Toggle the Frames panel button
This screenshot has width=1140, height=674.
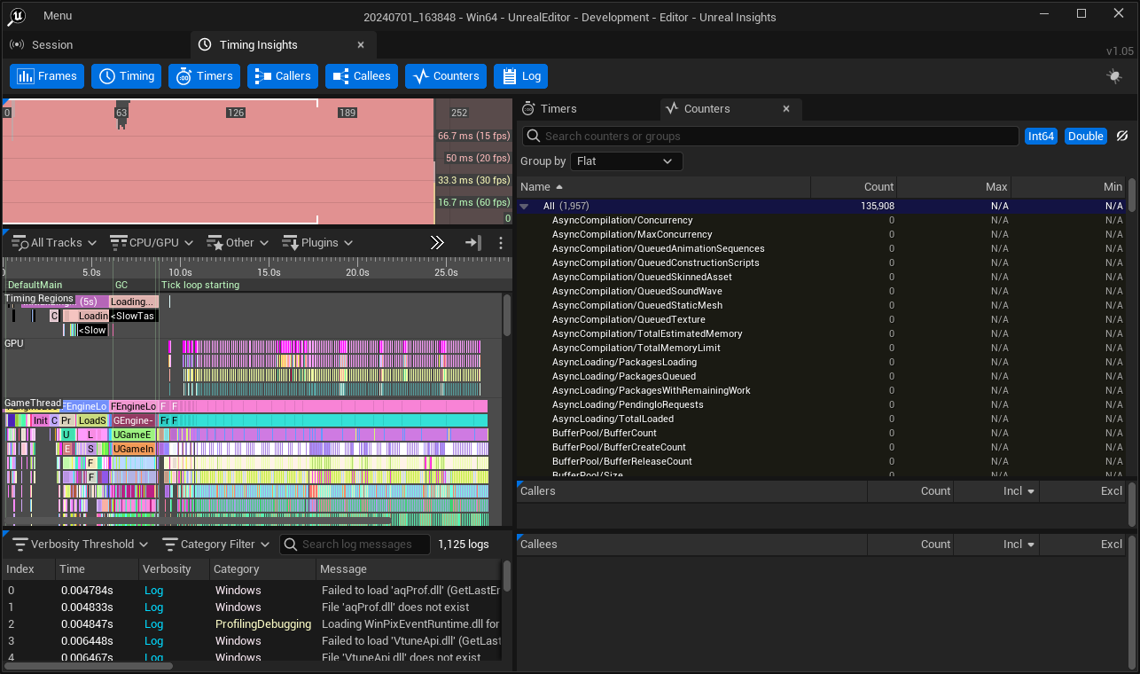tap(47, 76)
